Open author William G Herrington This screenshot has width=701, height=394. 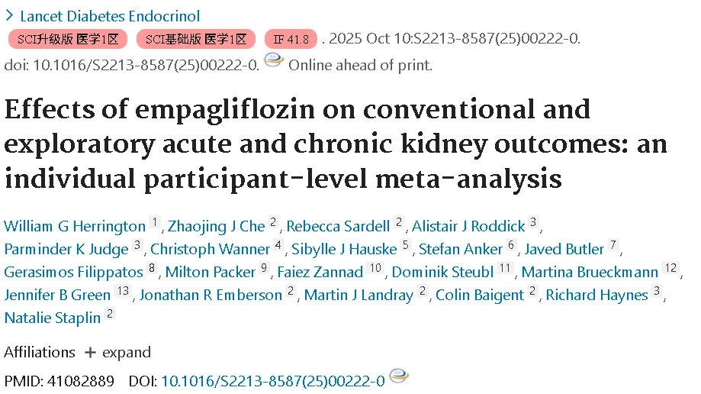point(75,226)
